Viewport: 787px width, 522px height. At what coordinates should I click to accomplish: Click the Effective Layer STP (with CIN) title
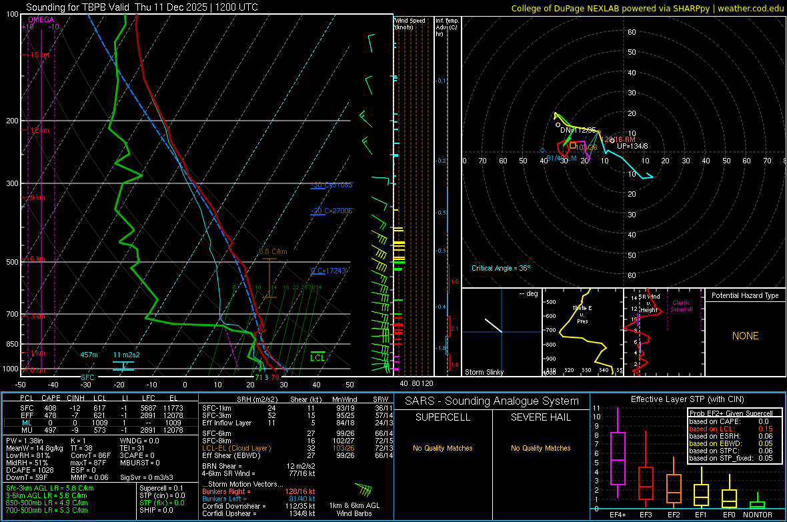click(687, 399)
